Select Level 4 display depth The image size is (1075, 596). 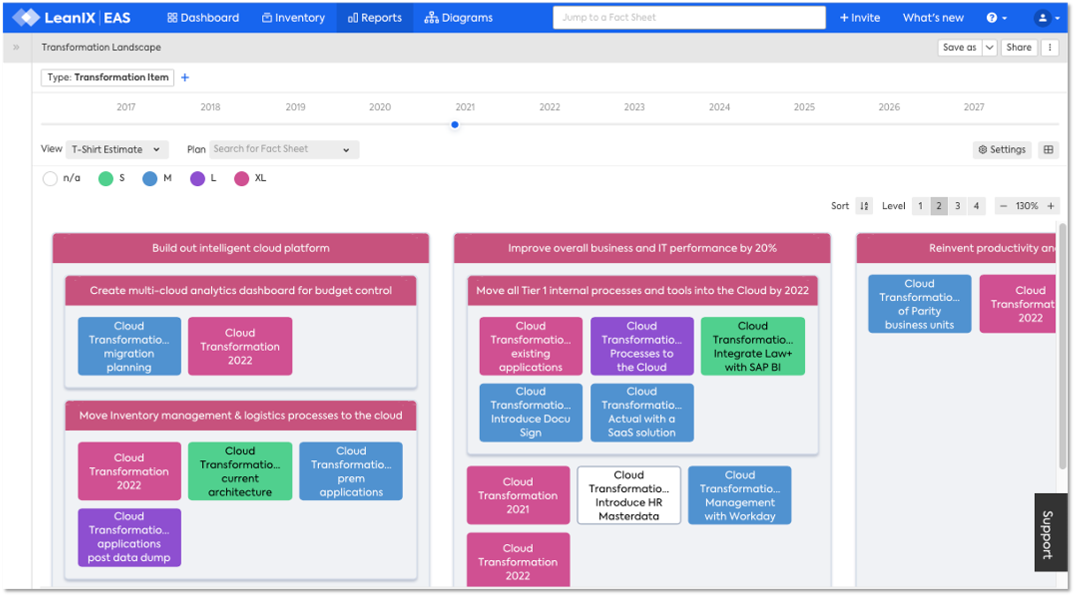[976, 206]
